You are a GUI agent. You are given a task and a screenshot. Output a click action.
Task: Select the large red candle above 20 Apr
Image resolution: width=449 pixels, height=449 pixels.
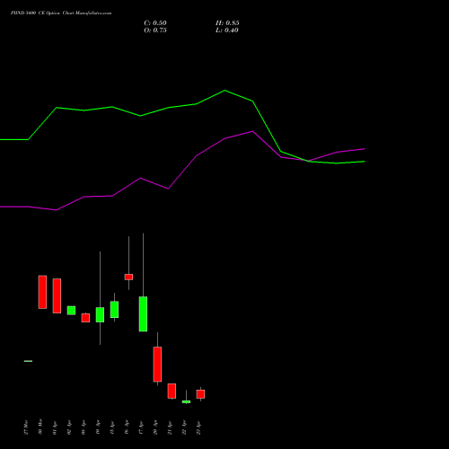(157, 365)
